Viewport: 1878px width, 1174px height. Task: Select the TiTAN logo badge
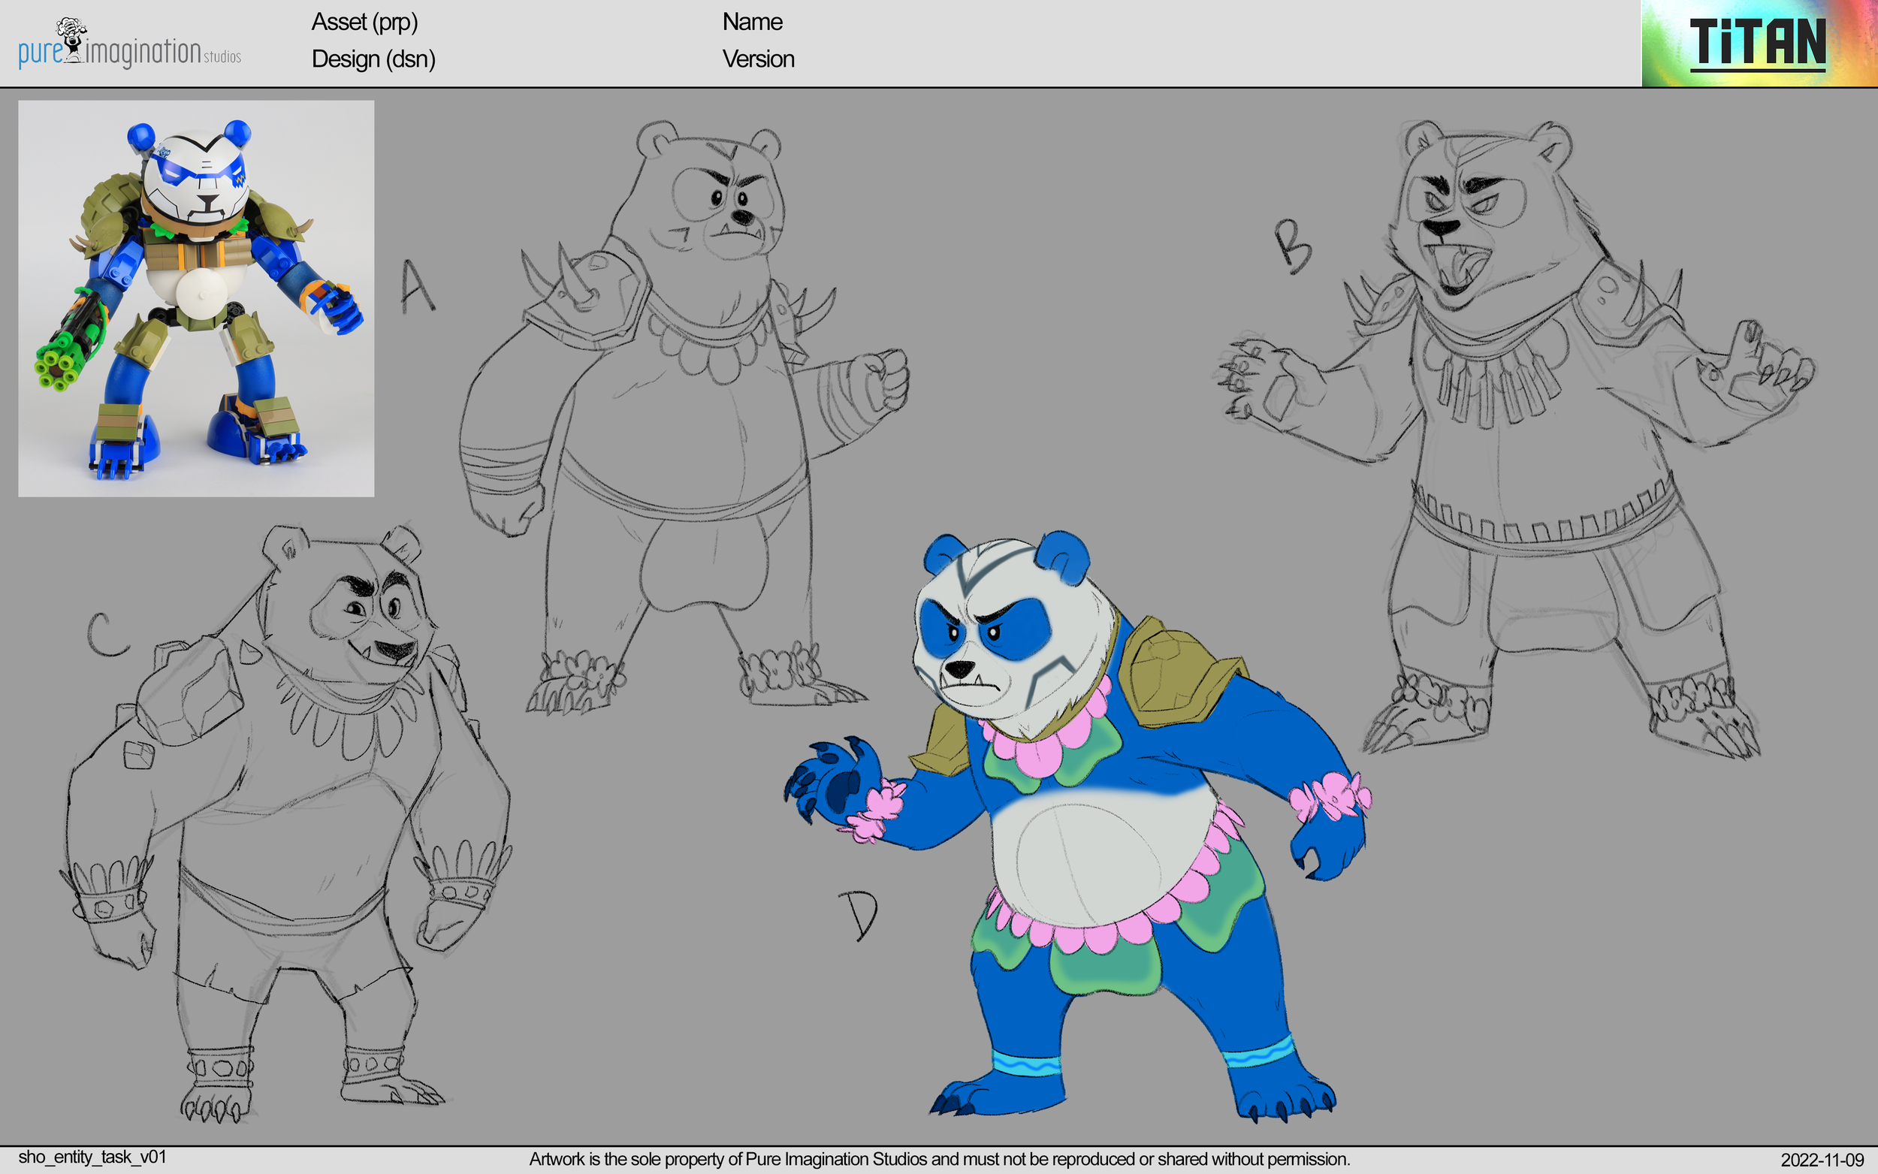click(x=1759, y=43)
